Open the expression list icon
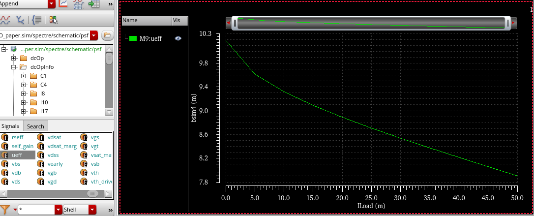 (36, 20)
